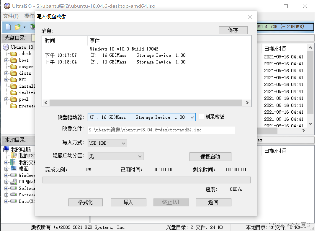Click the Windows 10 v10.0 Build 19042 message
Screen dimensions: 315x231
(124, 49)
